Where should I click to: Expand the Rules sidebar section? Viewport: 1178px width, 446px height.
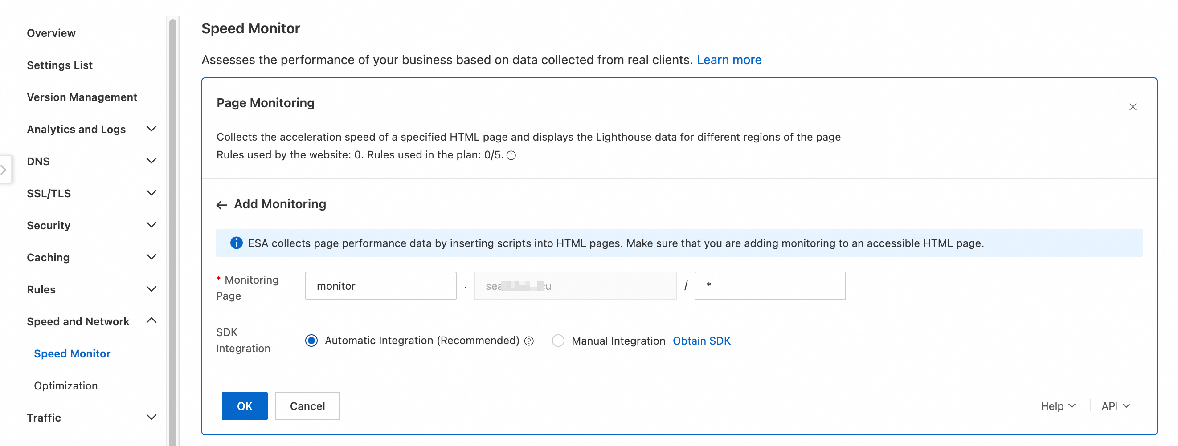click(151, 289)
